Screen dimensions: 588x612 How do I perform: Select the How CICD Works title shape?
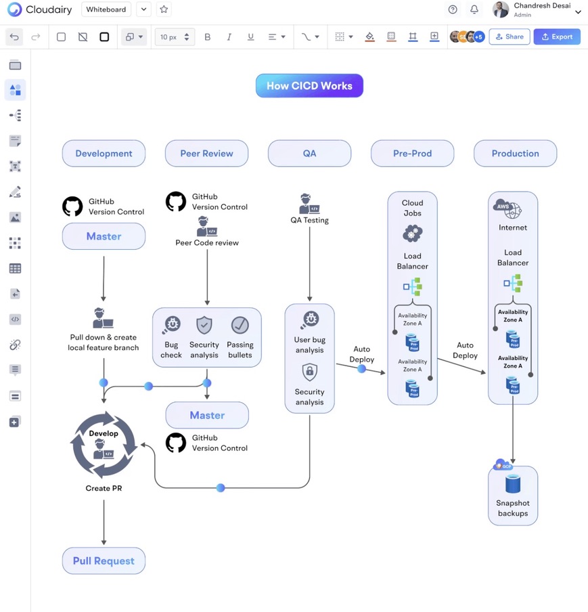coord(309,85)
